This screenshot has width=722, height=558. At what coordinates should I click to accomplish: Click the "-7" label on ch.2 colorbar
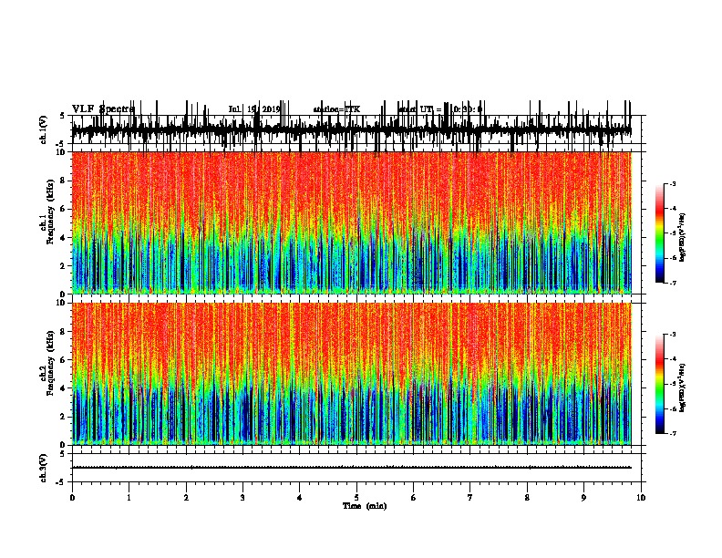[673, 433]
